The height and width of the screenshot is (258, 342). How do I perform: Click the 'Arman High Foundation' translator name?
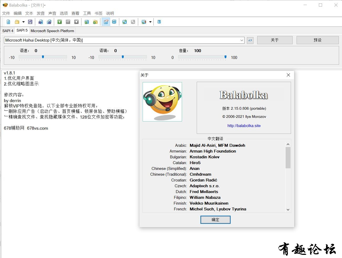[x=213, y=151]
